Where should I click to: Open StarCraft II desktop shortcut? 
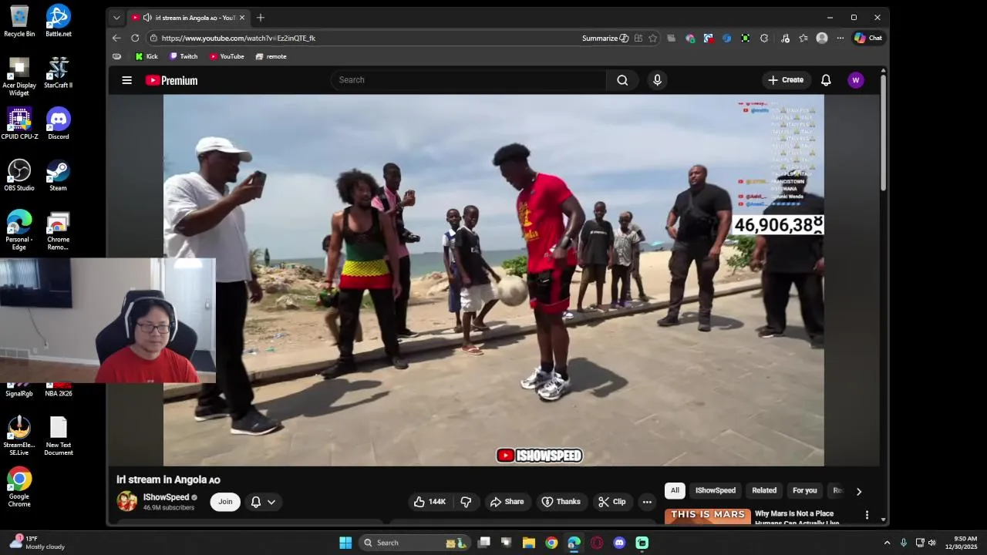click(59, 73)
